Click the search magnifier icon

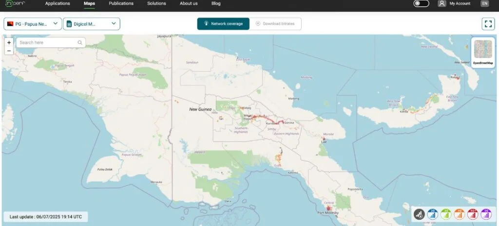coord(80,43)
